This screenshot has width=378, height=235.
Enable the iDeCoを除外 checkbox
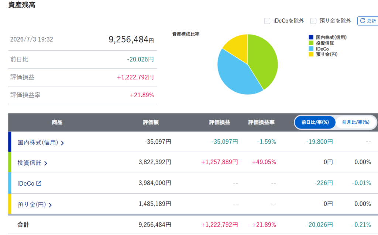click(x=267, y=21)
